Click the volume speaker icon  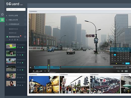(49, 71)
